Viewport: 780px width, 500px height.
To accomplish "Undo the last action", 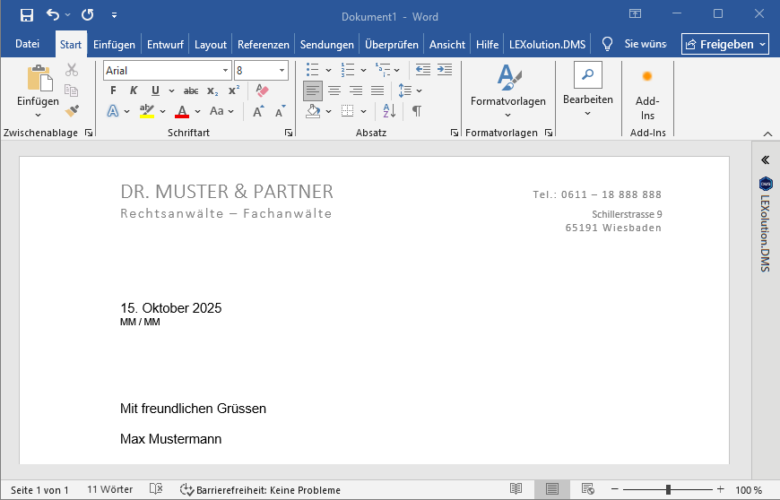I will [x=53, y=15].
